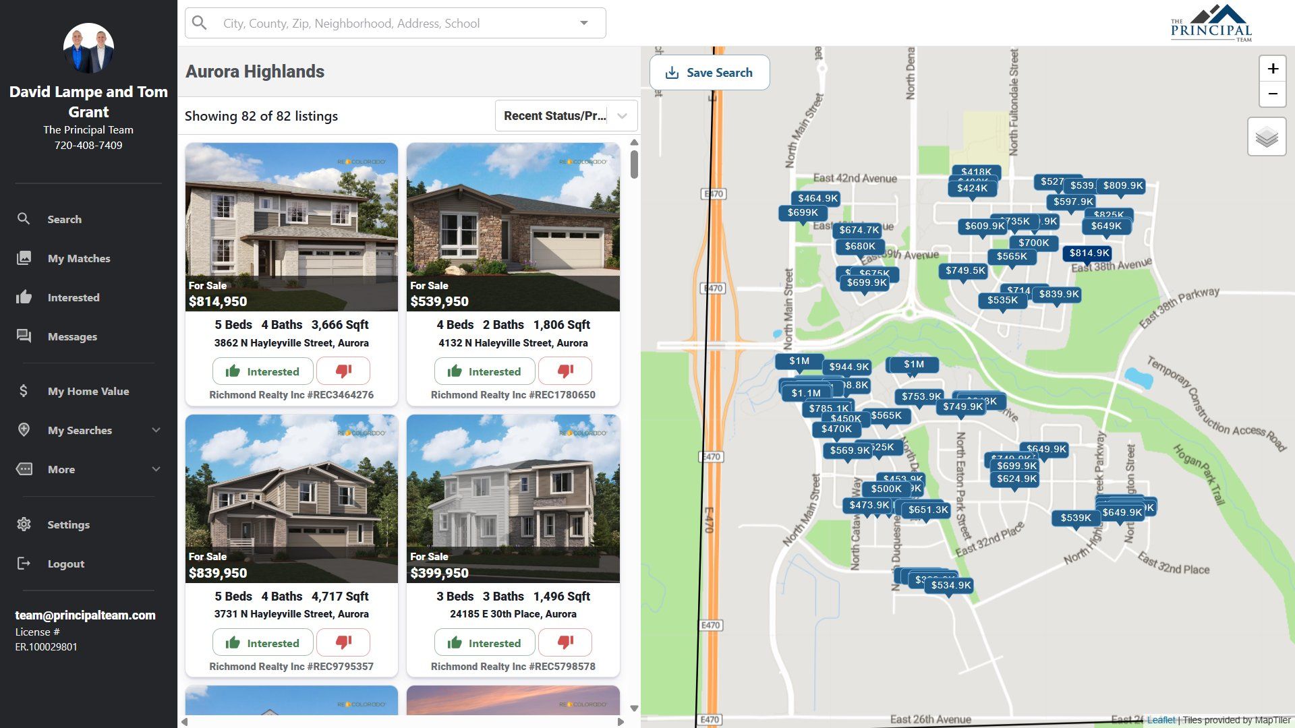Dislike the 3731 N Hayleyville Street listing
The image size is (1295, 728).
point(343,643)
